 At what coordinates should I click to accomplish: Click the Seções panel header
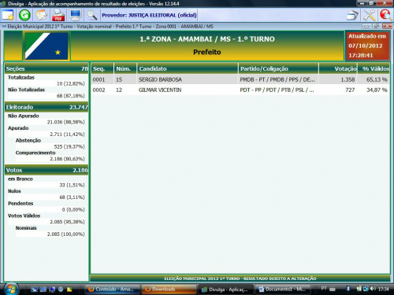coord(46,68)
